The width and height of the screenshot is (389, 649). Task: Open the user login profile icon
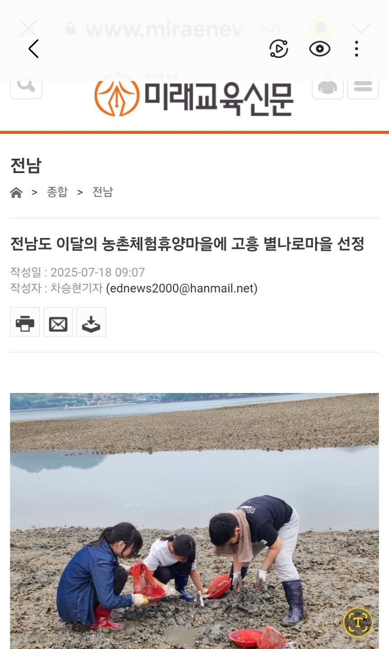point(328,87)
